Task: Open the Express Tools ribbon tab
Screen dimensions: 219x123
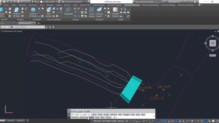Action: click(85, 5)
